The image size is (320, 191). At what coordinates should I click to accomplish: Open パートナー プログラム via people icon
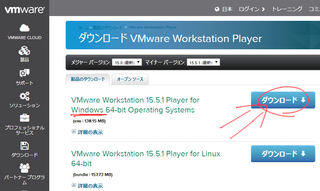pos(24,168)
